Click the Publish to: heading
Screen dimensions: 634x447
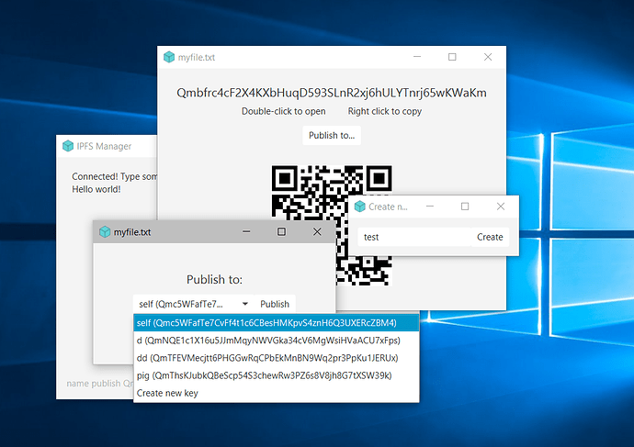(214, 279)
